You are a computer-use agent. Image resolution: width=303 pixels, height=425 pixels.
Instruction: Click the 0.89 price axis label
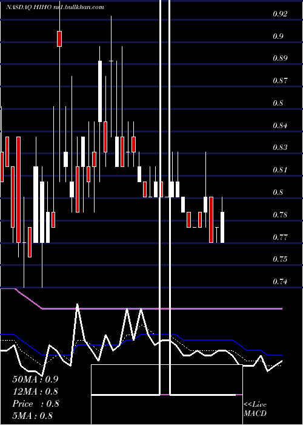pyautogui.click(x=280, y=58)
